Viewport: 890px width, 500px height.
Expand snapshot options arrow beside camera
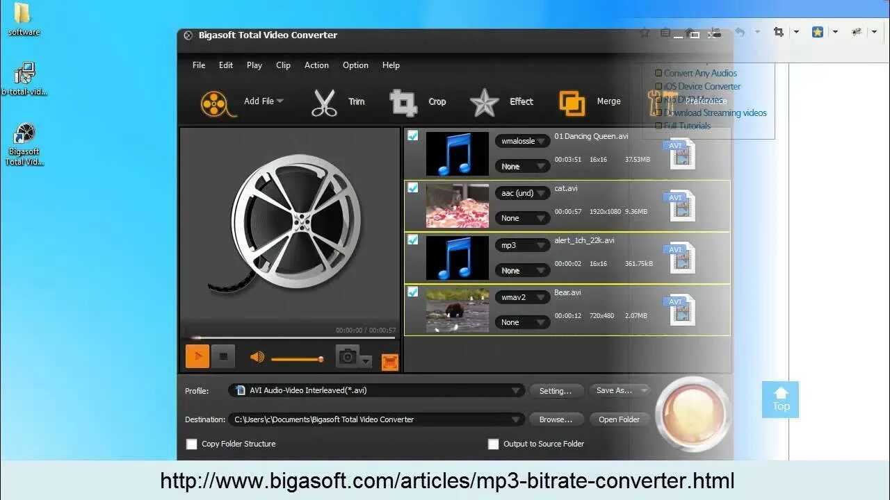366,361
